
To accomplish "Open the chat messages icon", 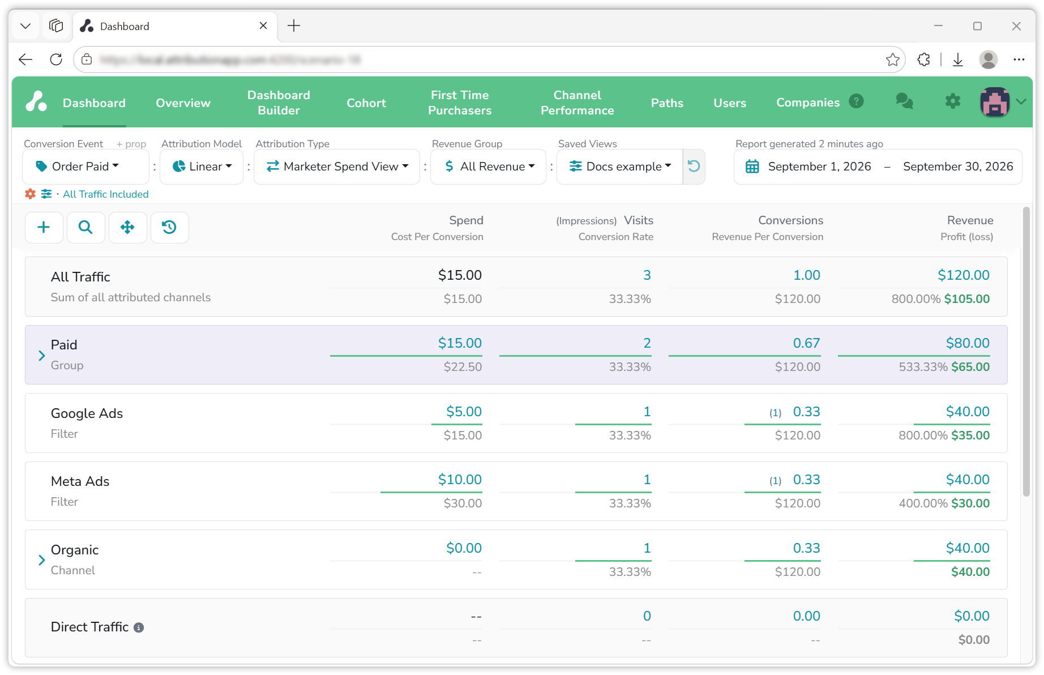I will pos(904,101).
